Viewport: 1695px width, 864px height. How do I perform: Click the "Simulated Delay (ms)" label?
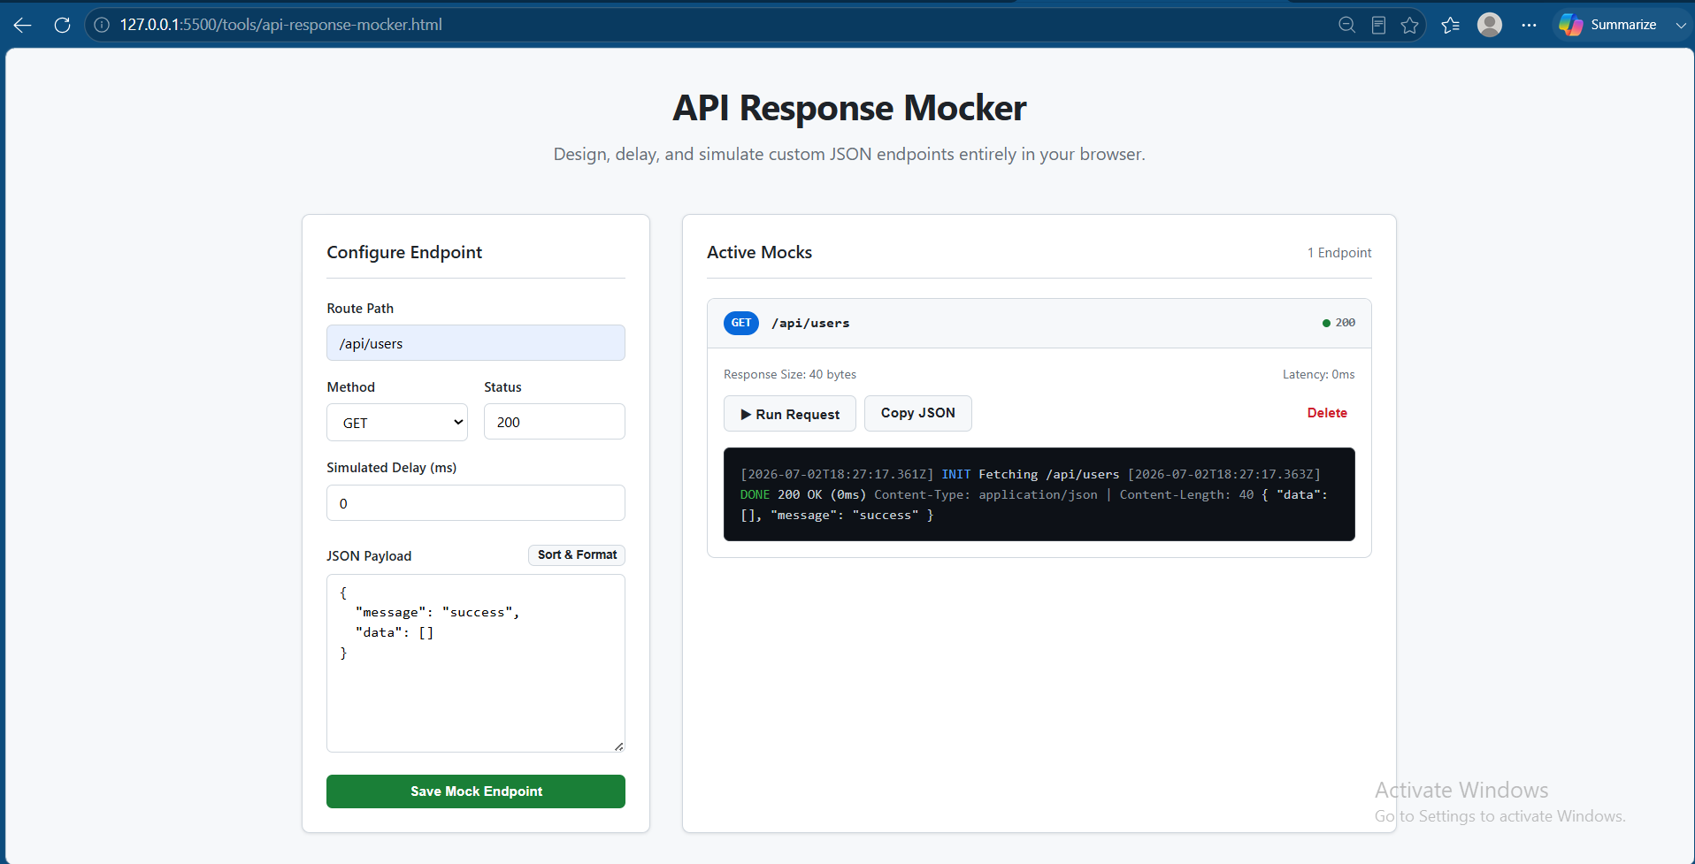392,468
